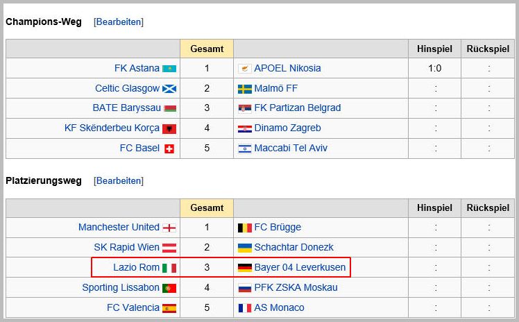Image resolution: width=519 pixels, height=322 pixels.
Task: Click the German flag before Bayer 04 Leverkusen
Action: [x=245, y=268]
